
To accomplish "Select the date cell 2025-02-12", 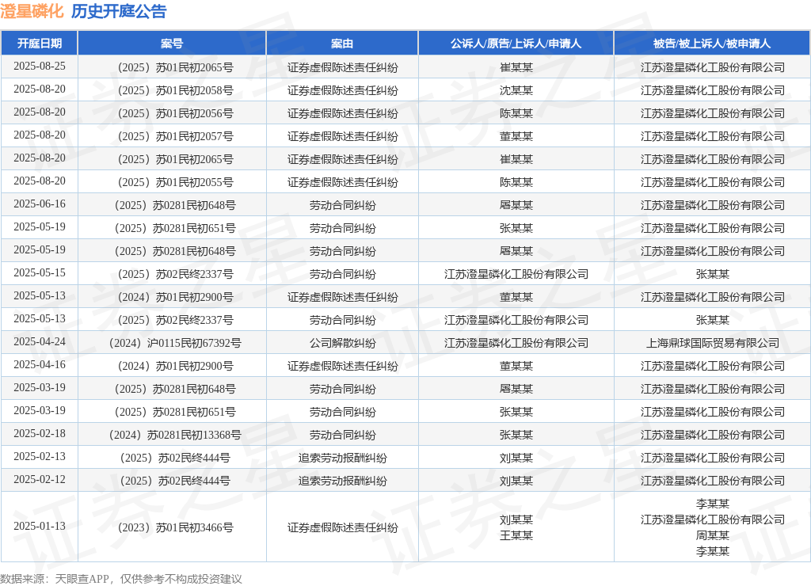I will [x=40, y=480].
